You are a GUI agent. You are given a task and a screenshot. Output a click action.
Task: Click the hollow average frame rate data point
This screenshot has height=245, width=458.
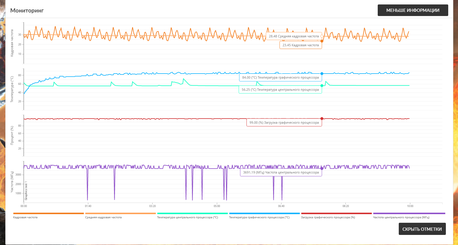coord(322,36)
